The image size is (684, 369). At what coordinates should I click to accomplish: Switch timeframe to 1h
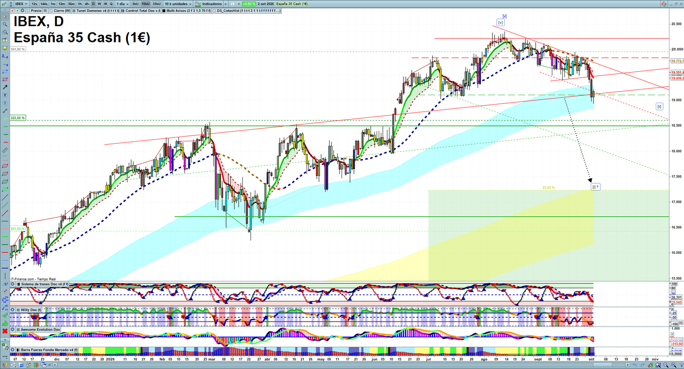click(80, 4)
